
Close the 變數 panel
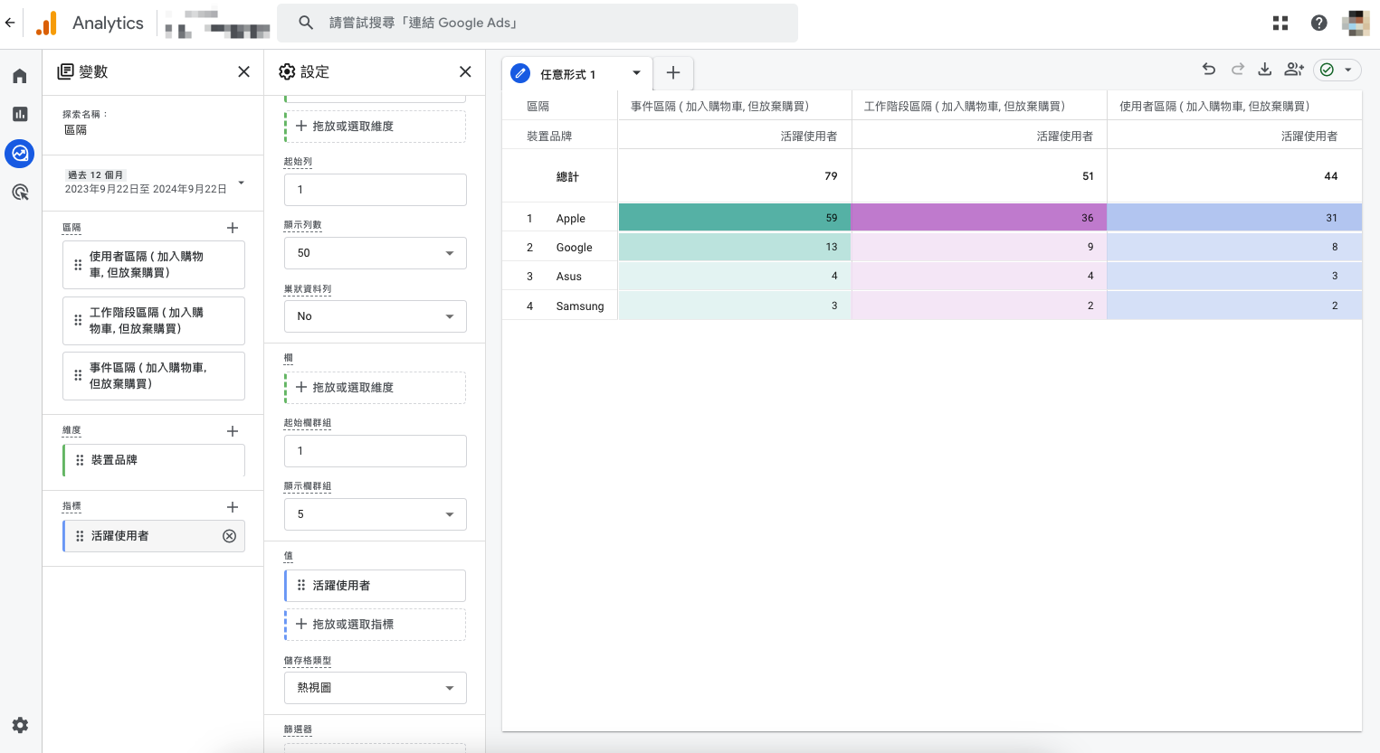(243, 71)
